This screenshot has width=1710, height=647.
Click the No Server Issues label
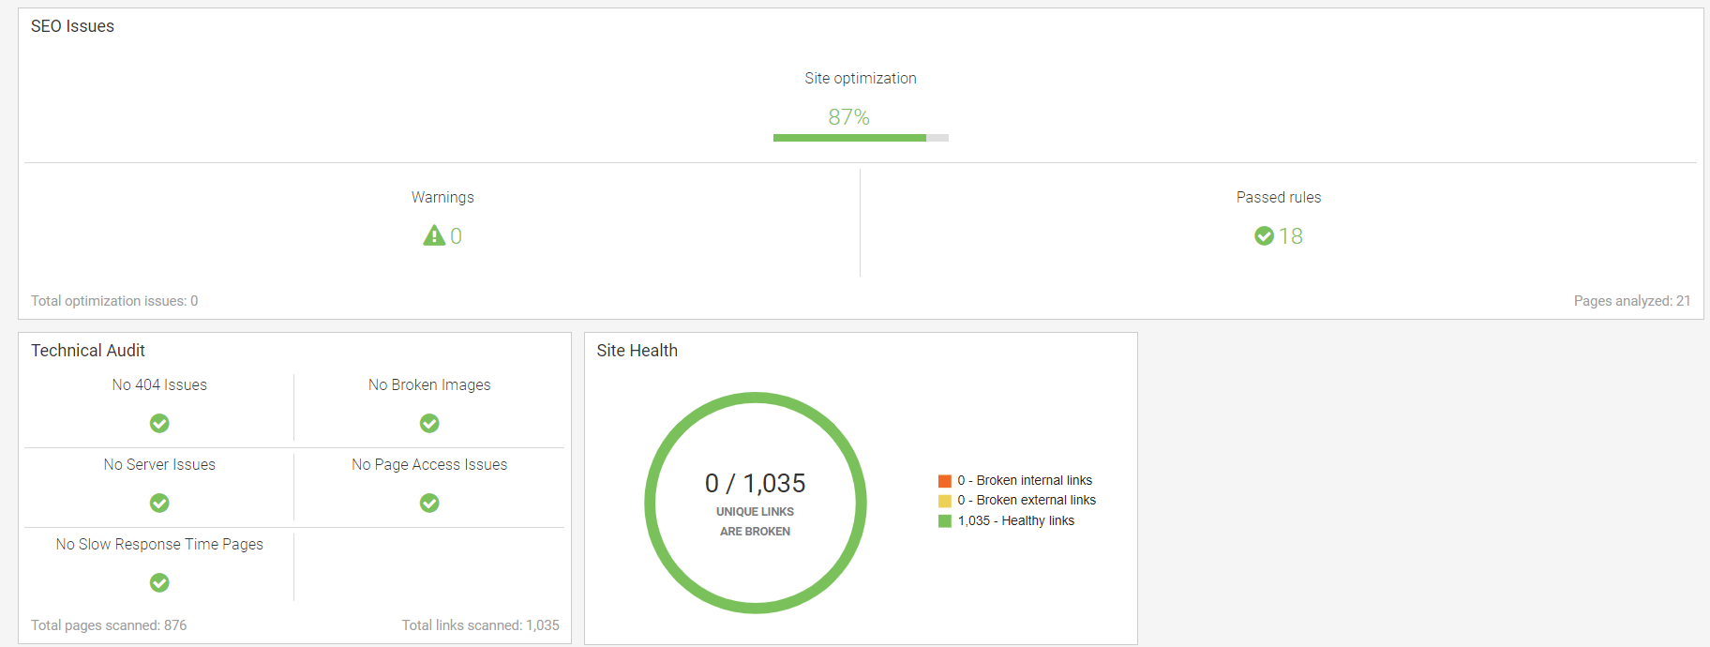pos(159,465)
